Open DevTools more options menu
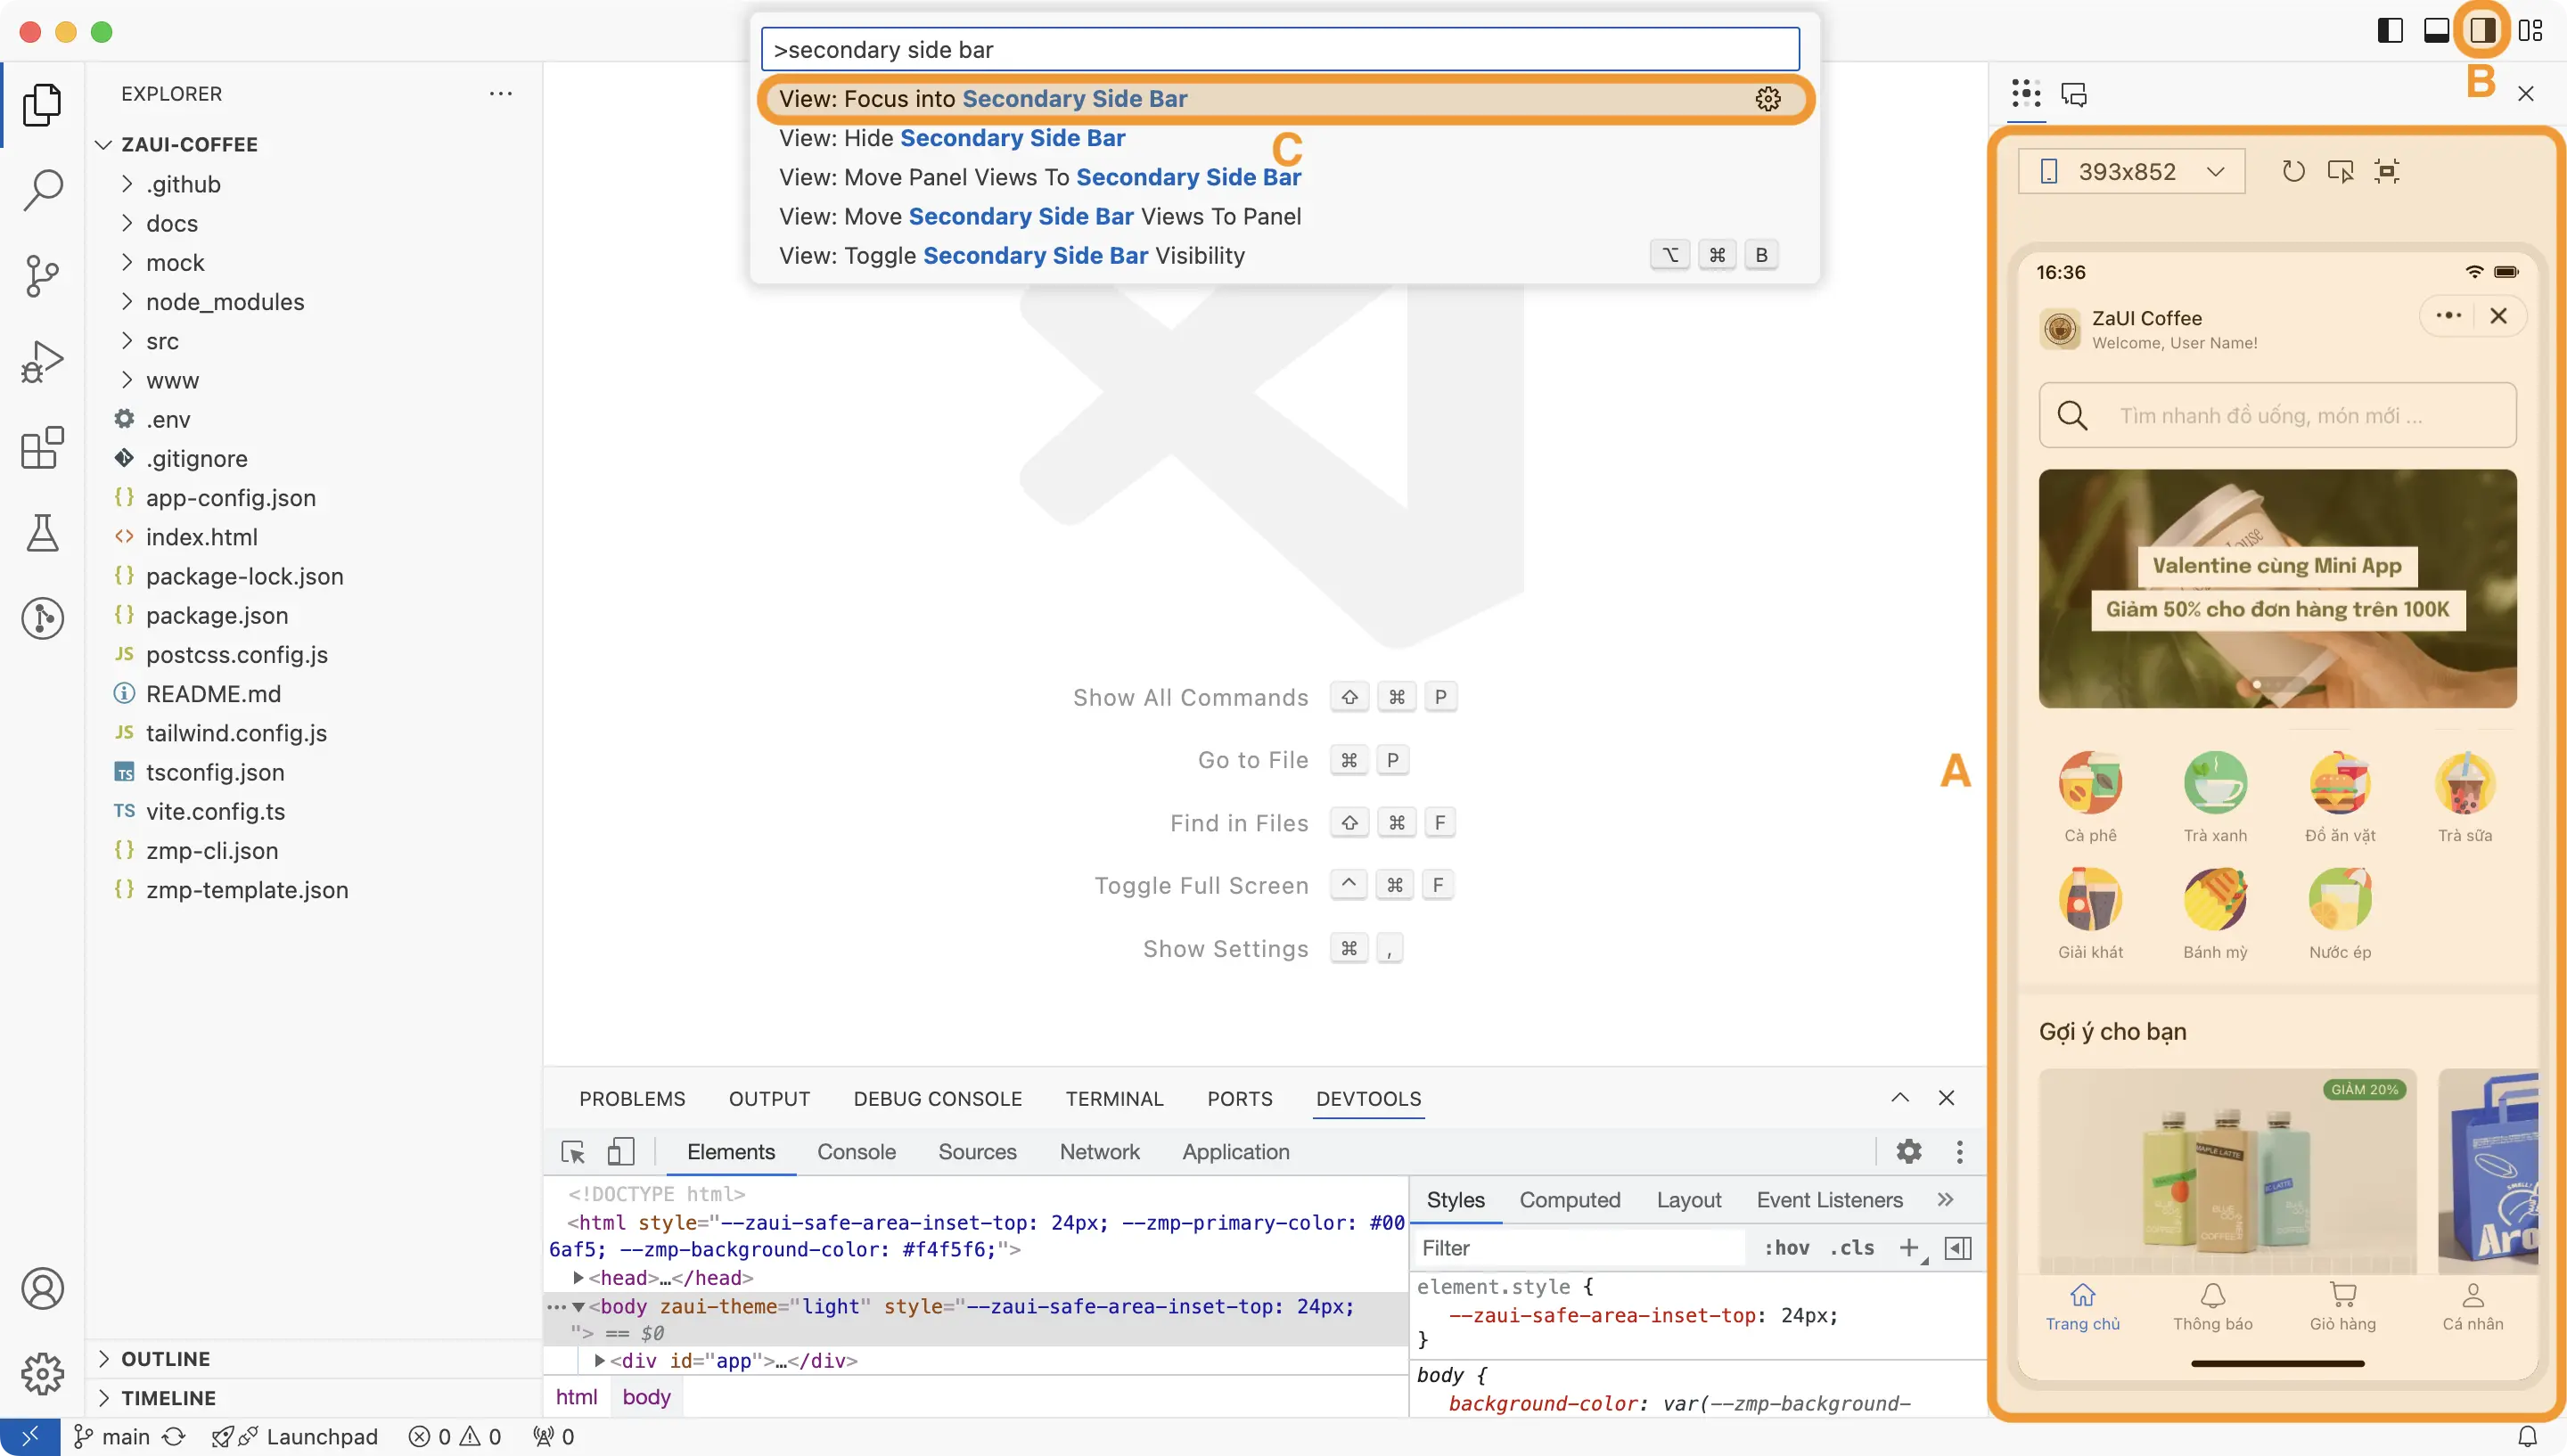The image size is (2567, 1456). coord(1959,1152)
